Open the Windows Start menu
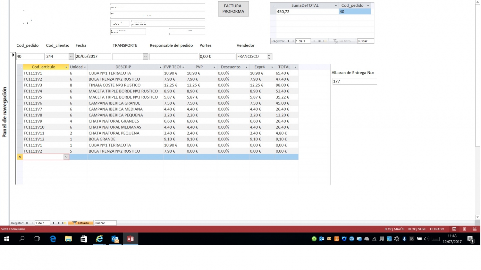The height and width of the screenshot is (270, 481). pos(7,239)
